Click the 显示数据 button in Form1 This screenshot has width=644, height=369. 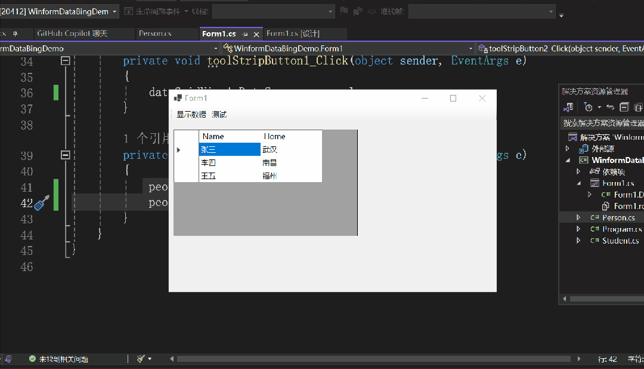click(191, 115)
